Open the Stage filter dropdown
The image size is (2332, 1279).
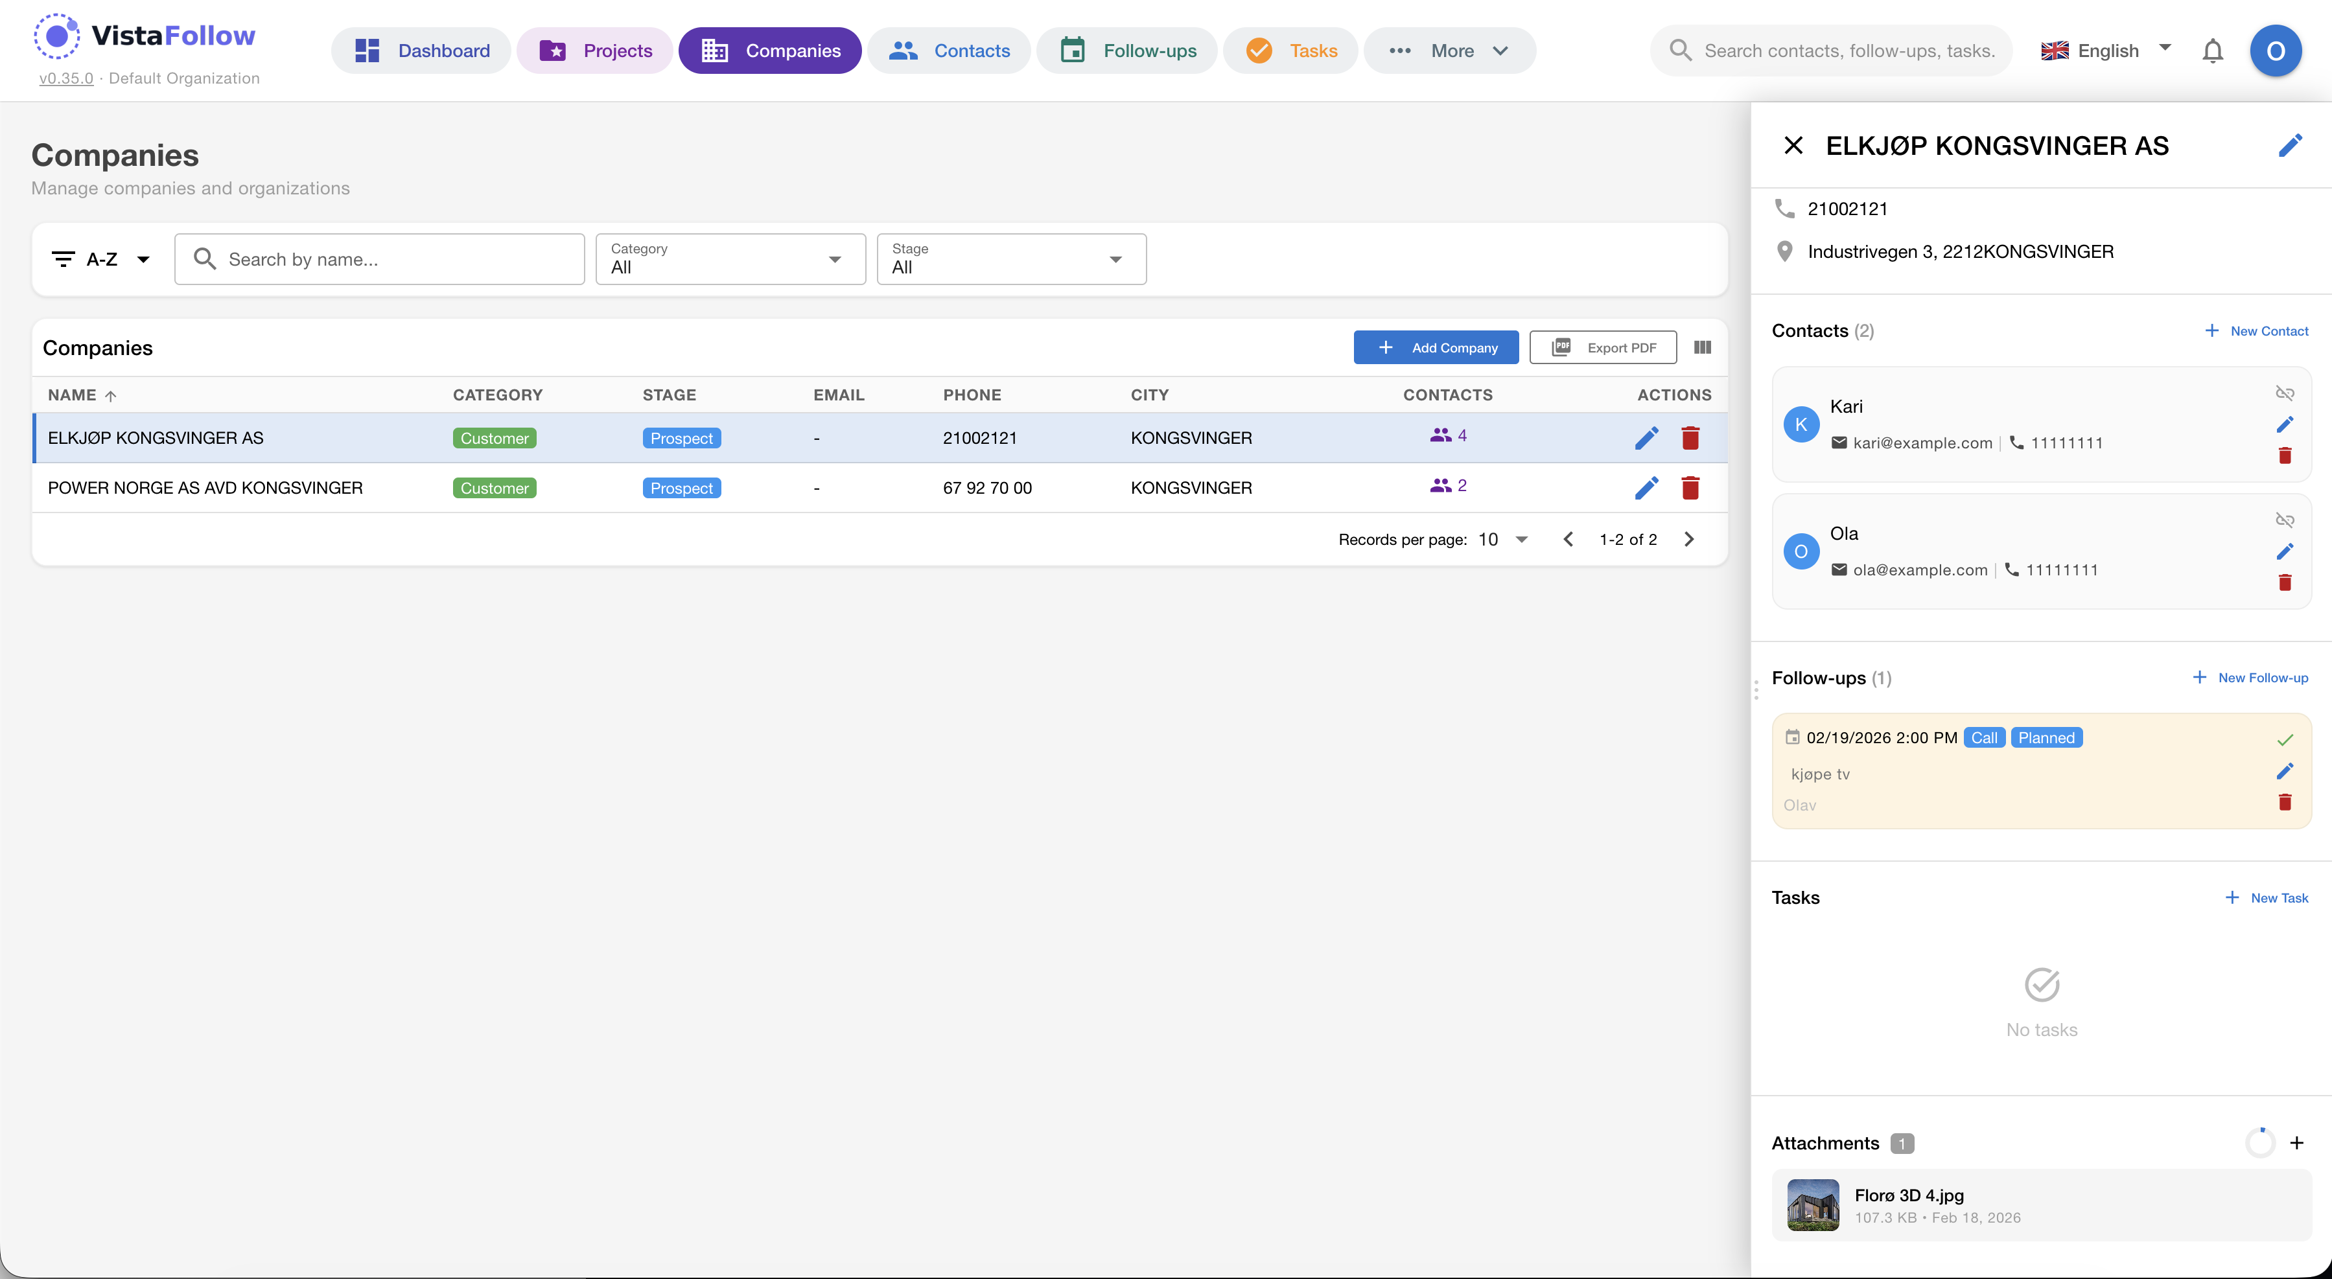tap(1010, 259)
